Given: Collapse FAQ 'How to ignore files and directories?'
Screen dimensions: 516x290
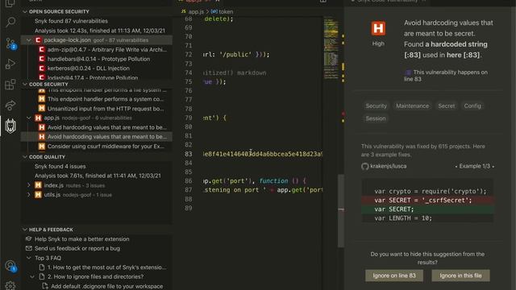Looking at the screenshot, I should click(x=32, y=277).
